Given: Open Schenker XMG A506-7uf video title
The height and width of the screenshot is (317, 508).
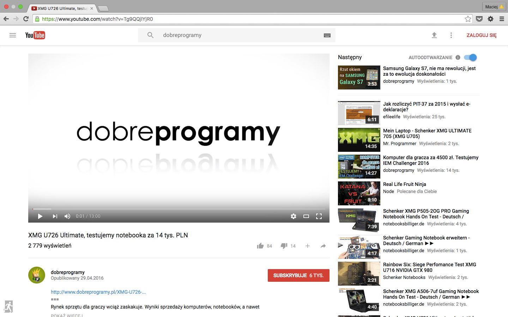Looking at the screenshot, I should click(x=431, y=294).
